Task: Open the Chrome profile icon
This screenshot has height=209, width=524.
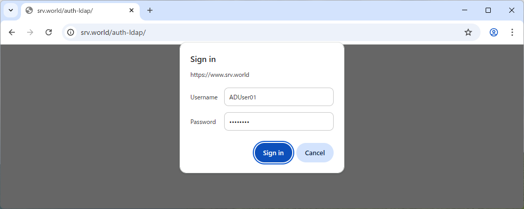Action: point(494,32)
